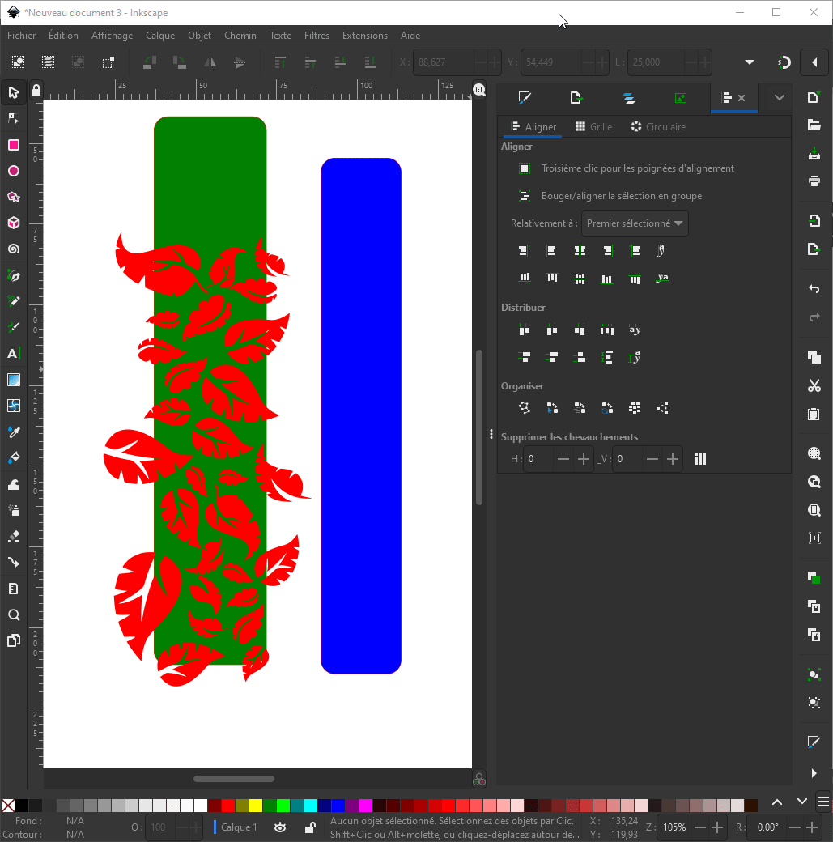Select the Spiral tool
This screenshot has width=833, height=842.
13,249
